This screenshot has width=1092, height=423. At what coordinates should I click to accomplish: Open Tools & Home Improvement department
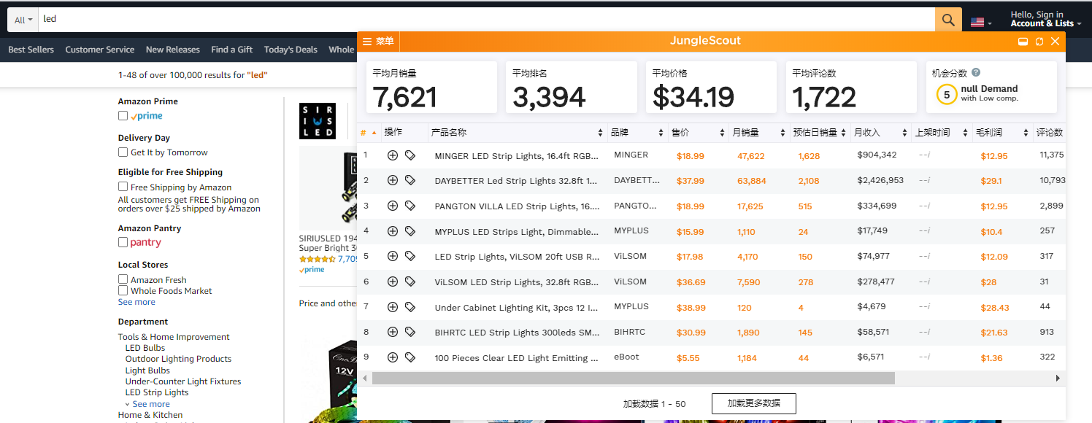(x=174, y=337)
